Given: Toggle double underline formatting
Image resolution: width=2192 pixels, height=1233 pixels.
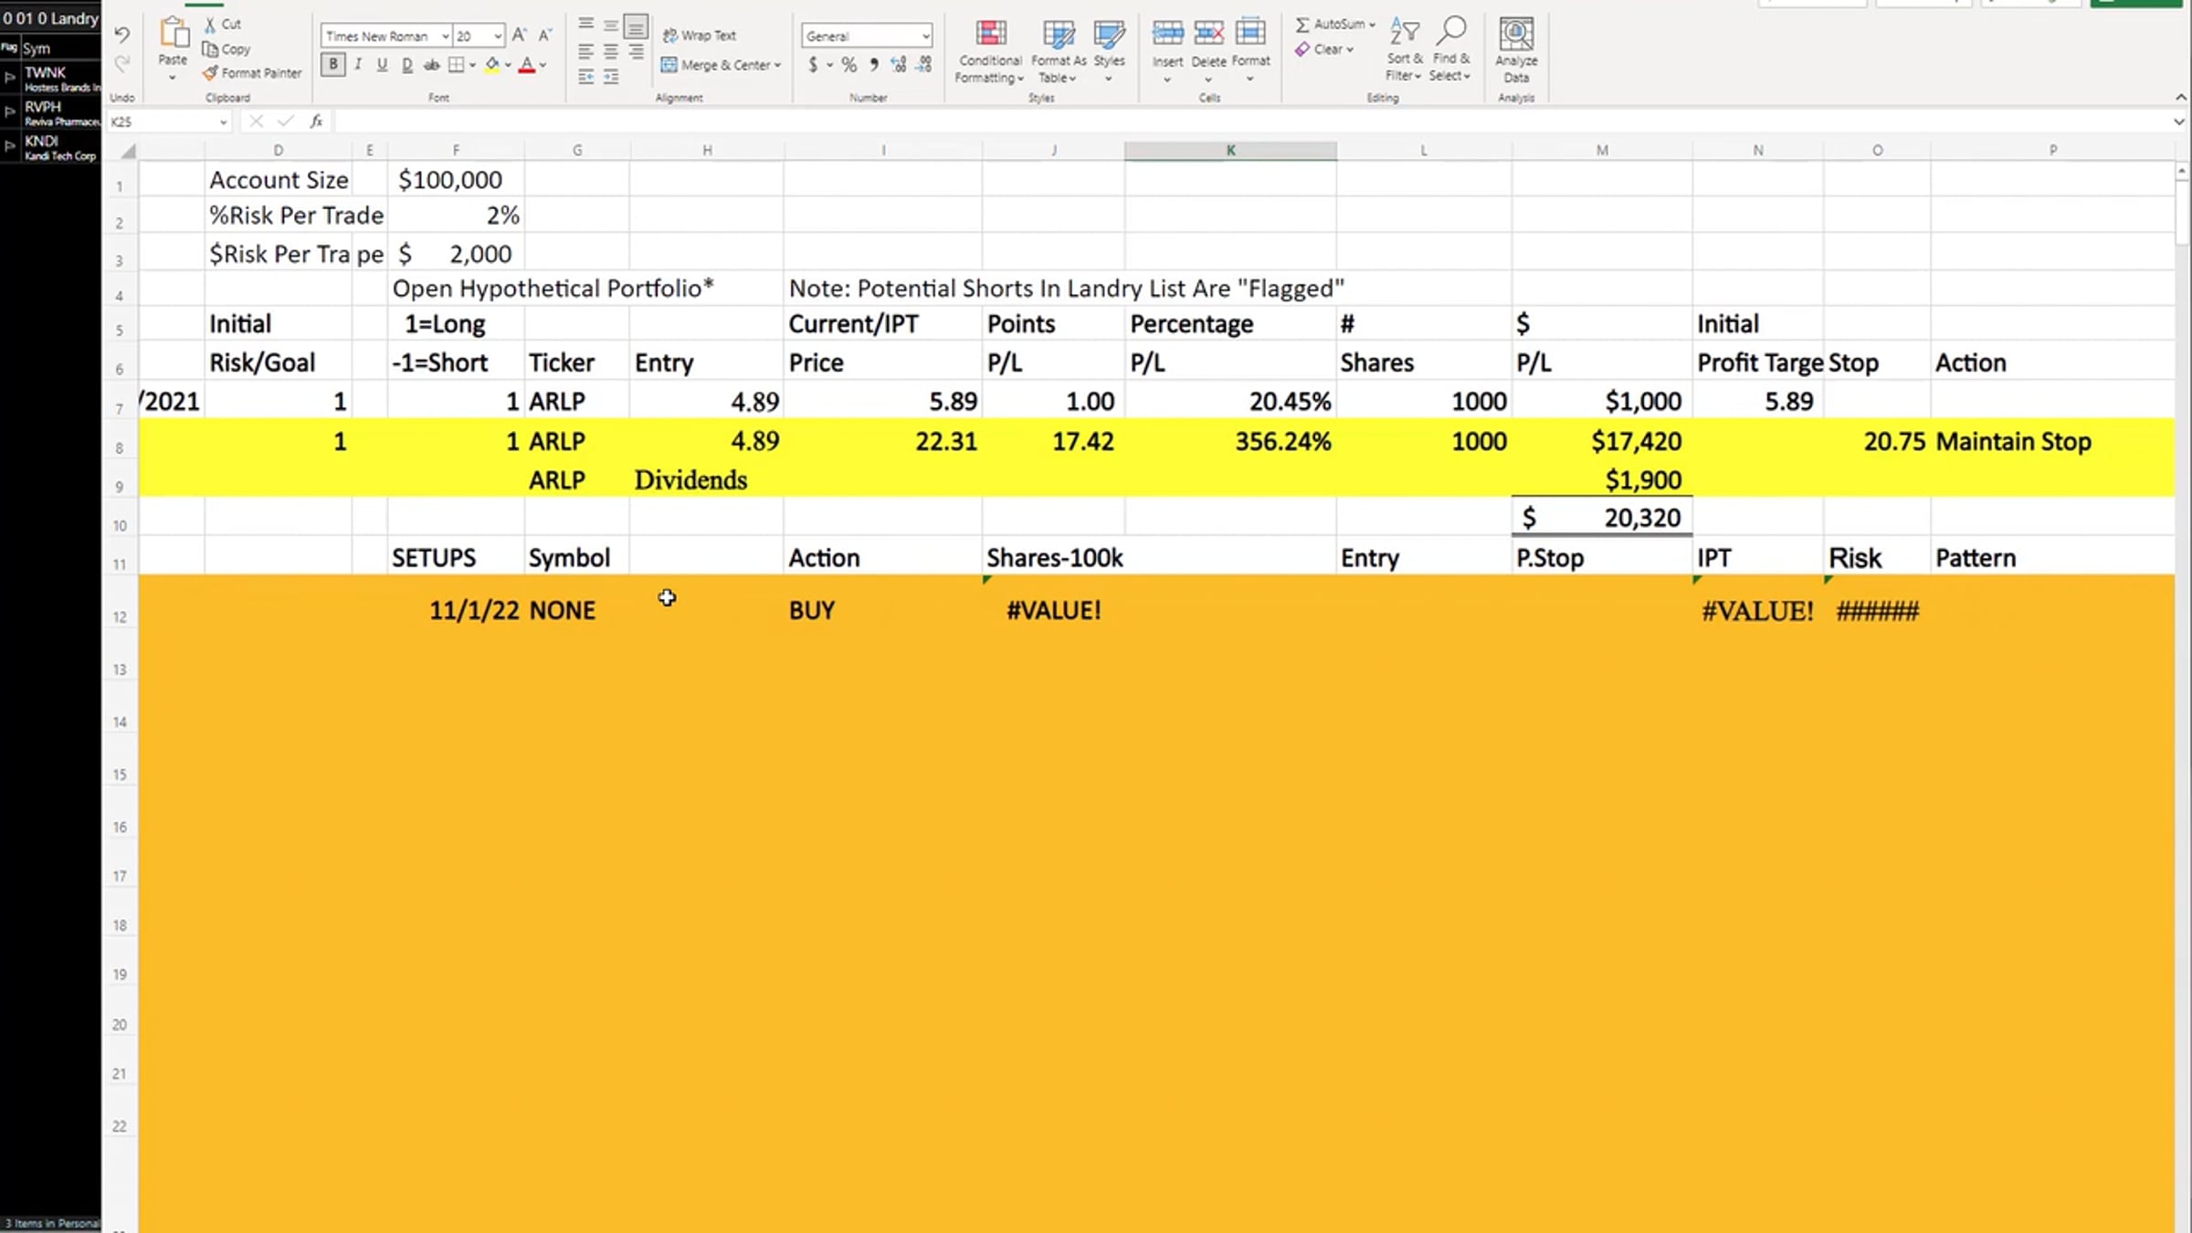Looking at the screenshot, I should pos(406,65).
